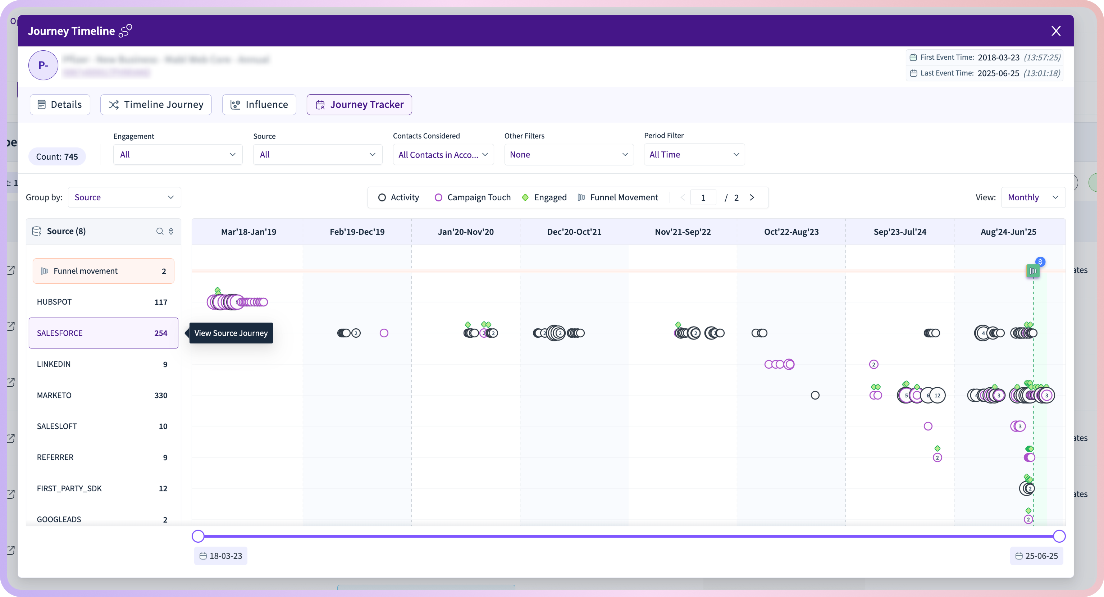The image size is (1104, 597).
Task: Click calendar icon in 18-03-23 chip
Action: click(x=203, y=556)
